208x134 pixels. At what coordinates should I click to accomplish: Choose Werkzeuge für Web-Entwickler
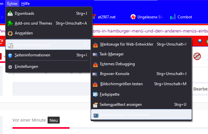126,44
